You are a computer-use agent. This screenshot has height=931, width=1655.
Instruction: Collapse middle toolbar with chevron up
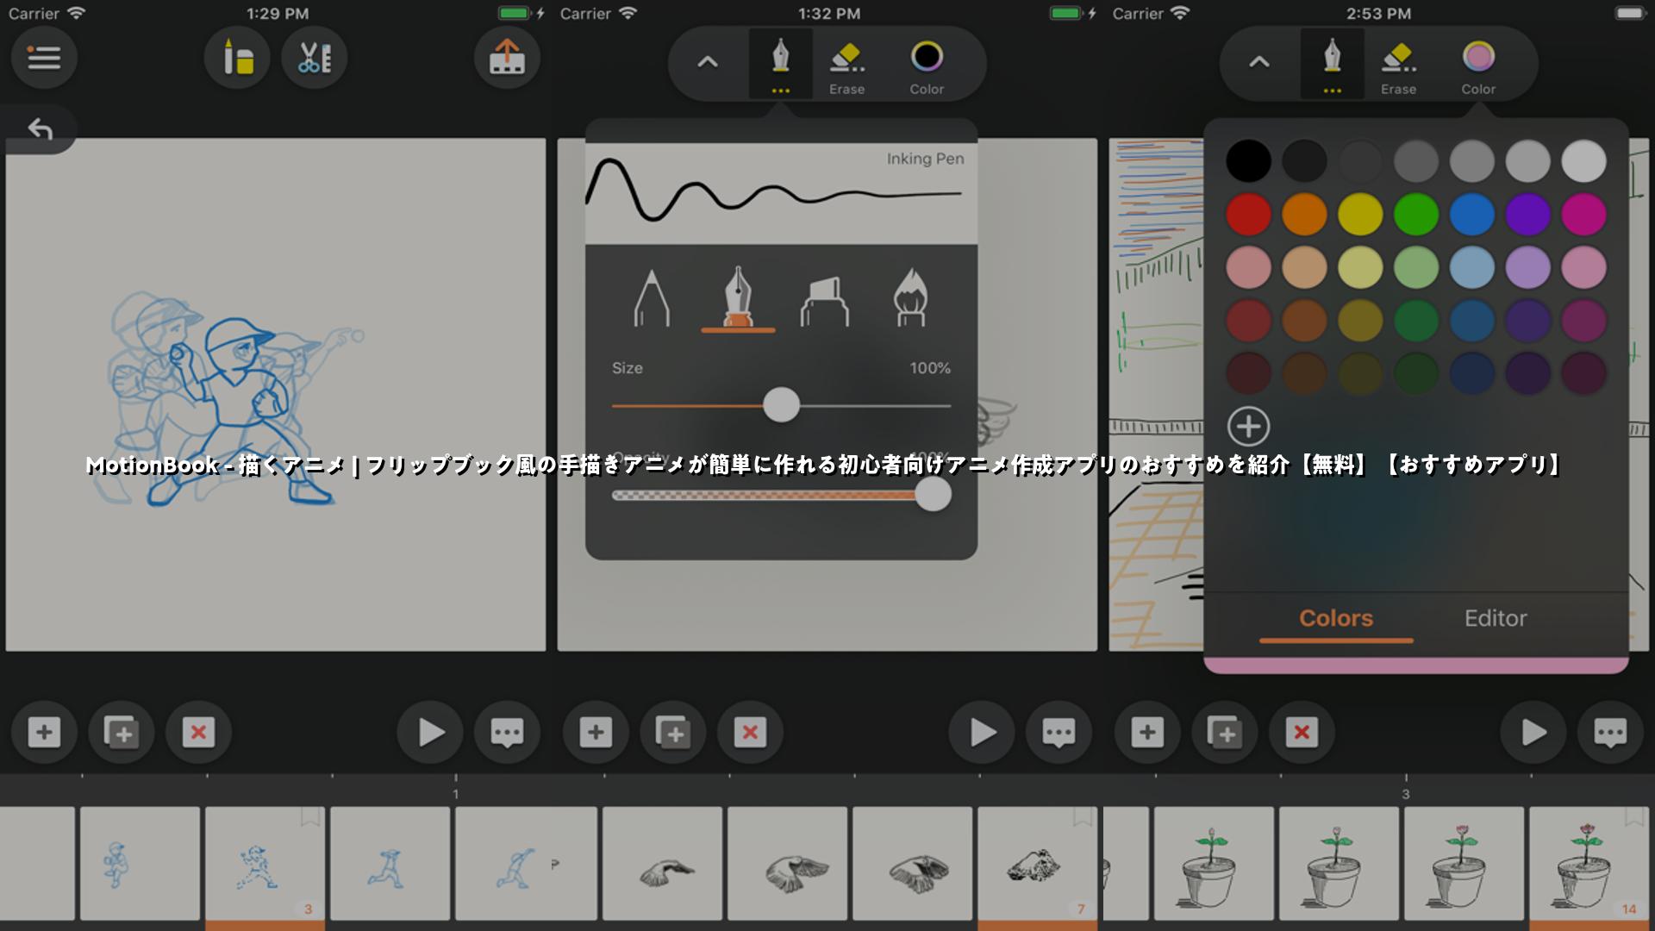(707, 62)
